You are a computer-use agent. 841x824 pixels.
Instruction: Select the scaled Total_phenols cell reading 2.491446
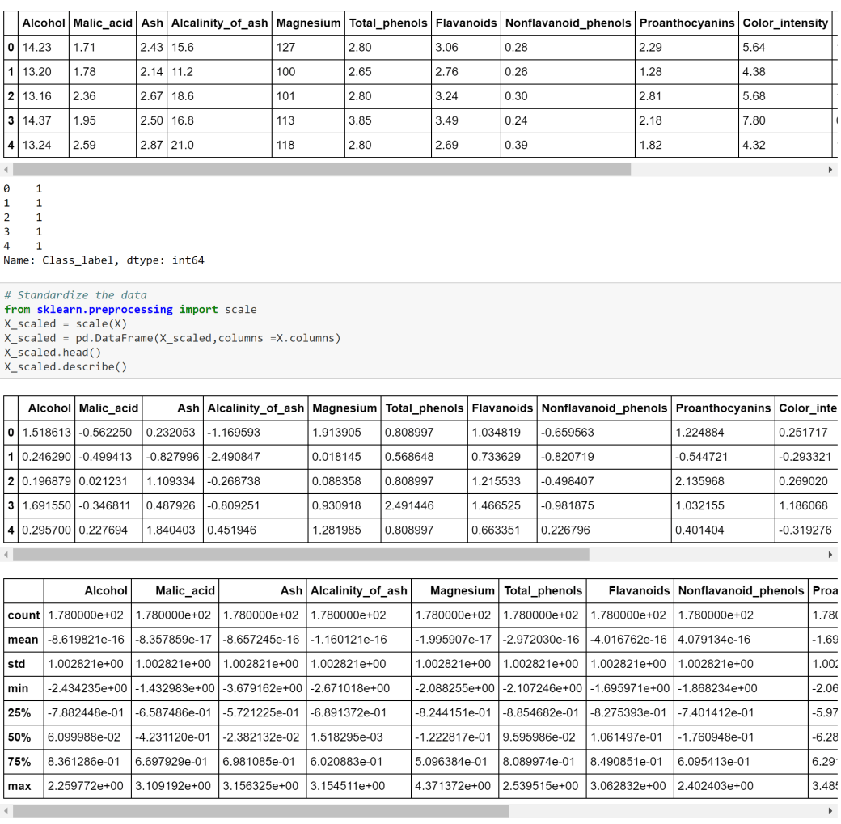point(425,505)
